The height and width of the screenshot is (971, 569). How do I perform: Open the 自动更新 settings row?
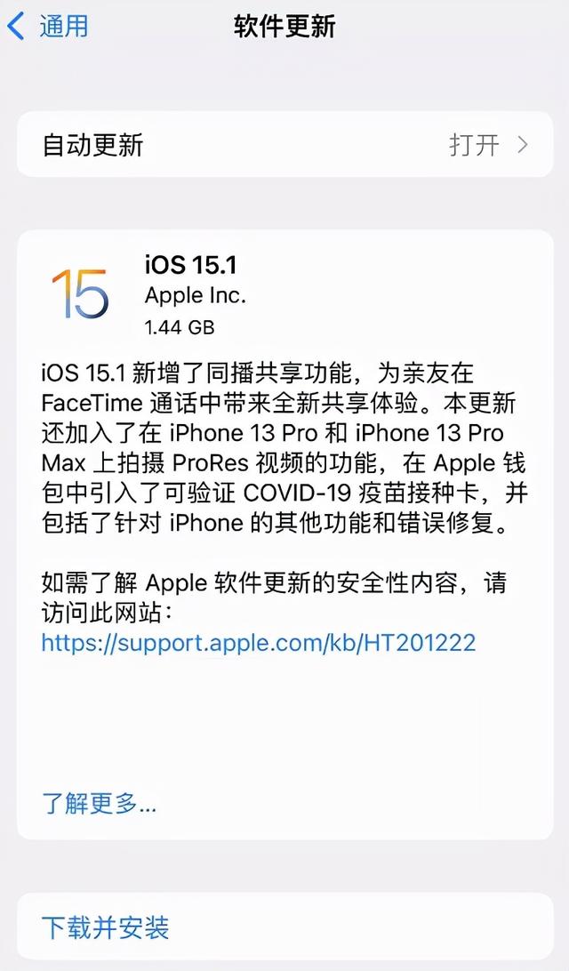[284, 144]
